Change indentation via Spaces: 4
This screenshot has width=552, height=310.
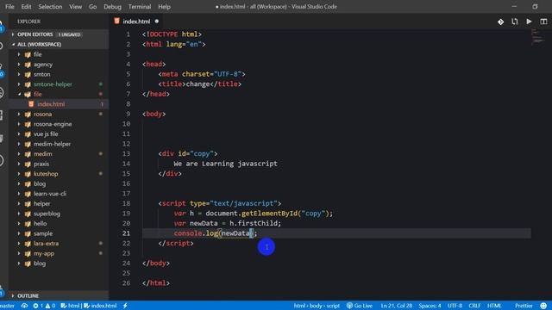(x=430, y=306)
